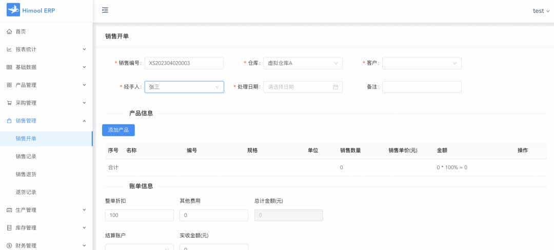554x250 pixels.
Task: Click the cart icon beside 采购管理
Action: (9, 103)
